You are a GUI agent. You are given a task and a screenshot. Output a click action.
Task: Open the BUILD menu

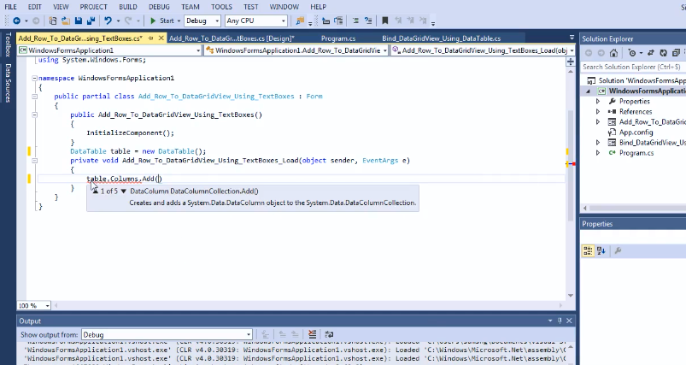coord(128,6)
